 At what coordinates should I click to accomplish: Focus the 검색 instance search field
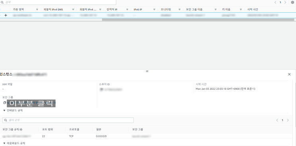[58, 2]
